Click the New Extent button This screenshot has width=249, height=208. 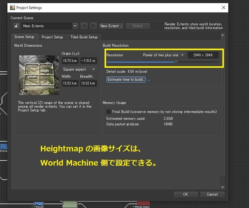tap(111, 26)
